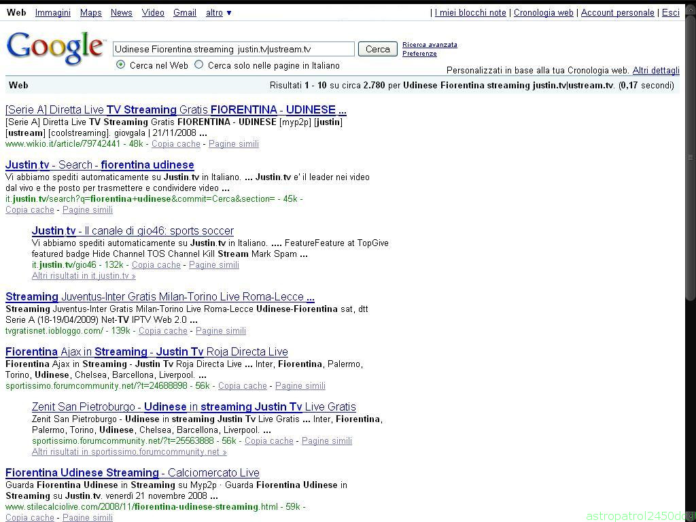
Task: Open 'Pagine simili' for the gio46 result
Action: pos(214,265)
